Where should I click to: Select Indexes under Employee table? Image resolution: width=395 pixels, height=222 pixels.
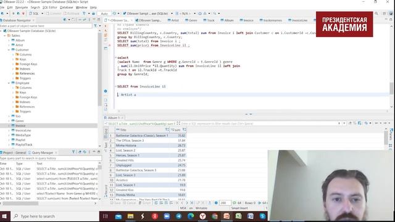tap(25, 102)
